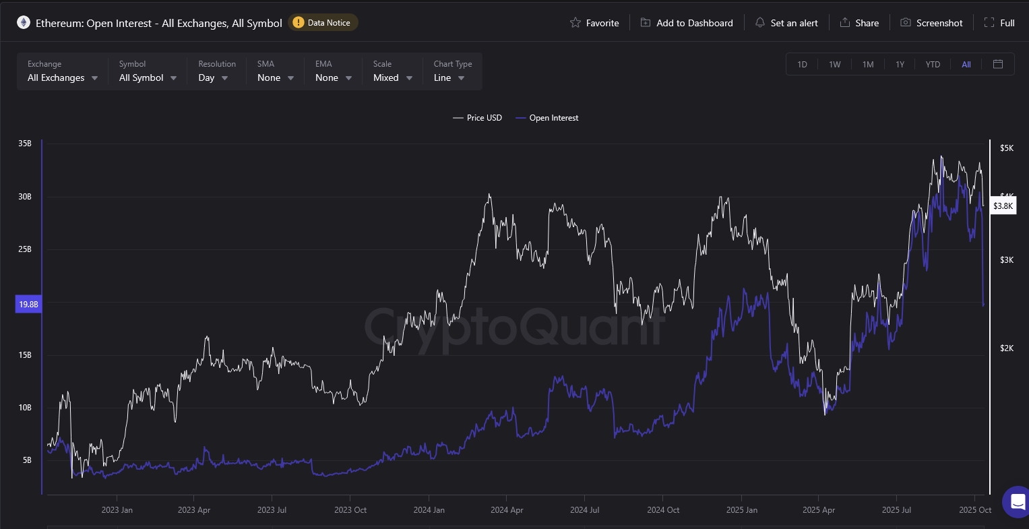
Task: Expand chart to Full screen
Action: 989,23
